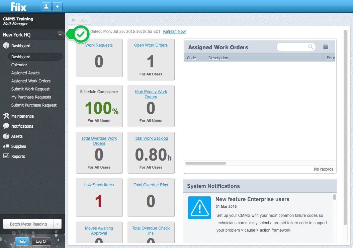Click the System Notifications vertical scrollbar

[335, 197]
